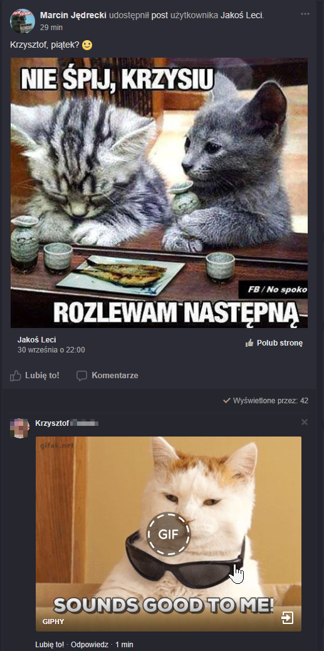324x651 pixels.
Task: Open the Jakoś Leci page link in the header
Action: [241, 16]
